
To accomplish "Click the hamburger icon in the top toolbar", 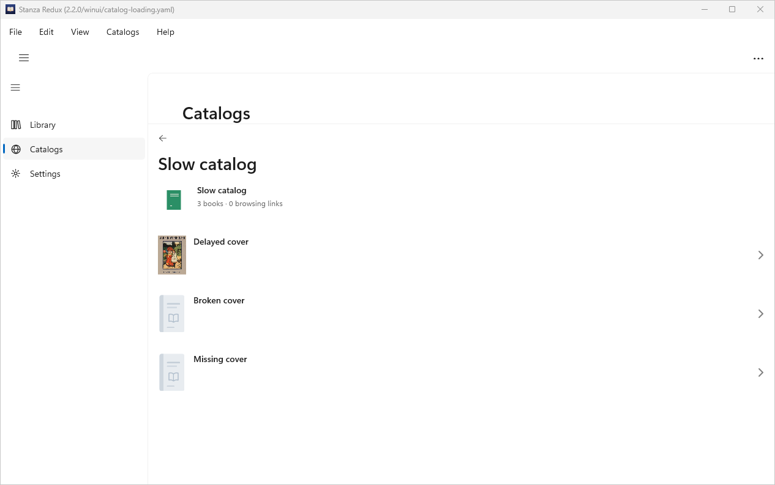I will [x=24, y=58].
